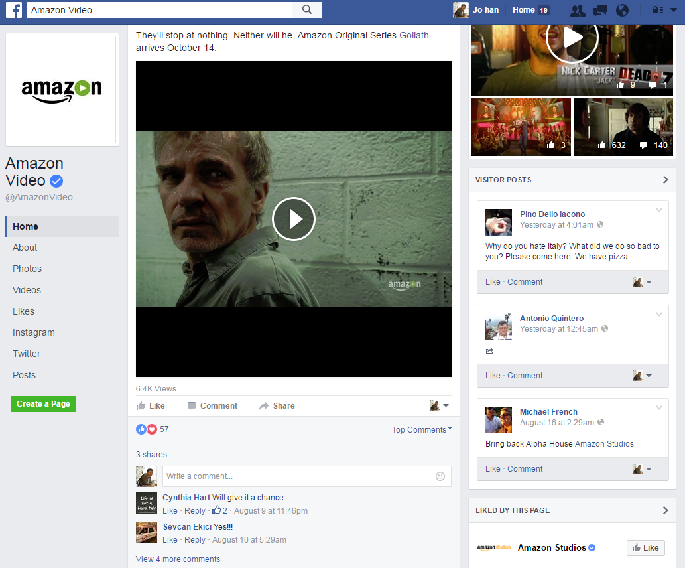Comment on Pino Dello Iacono's post
Image resolution: width=685 pixels, height=568 pixels.
coord(525,282)
